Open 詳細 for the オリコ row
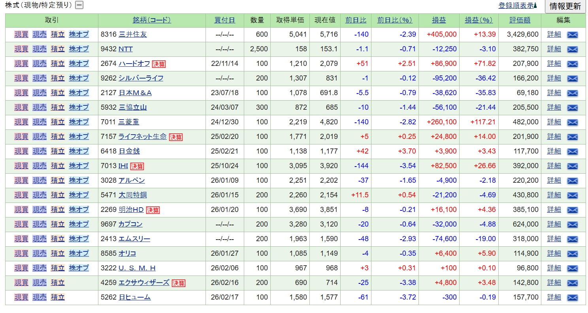Image resolution: width=588 pixels, height=313 pixels. (x=554, y=253)
